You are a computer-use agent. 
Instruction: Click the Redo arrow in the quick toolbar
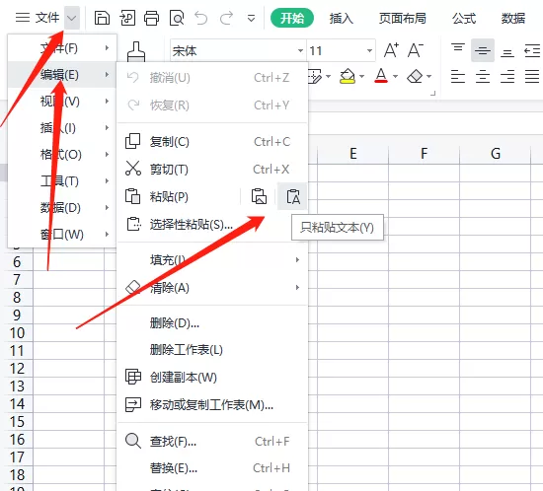226,18
